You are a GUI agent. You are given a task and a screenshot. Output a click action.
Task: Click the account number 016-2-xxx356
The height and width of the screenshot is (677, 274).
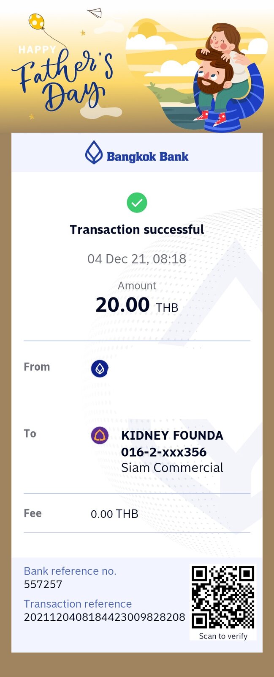pyautogui.click(x=164, y=452)
